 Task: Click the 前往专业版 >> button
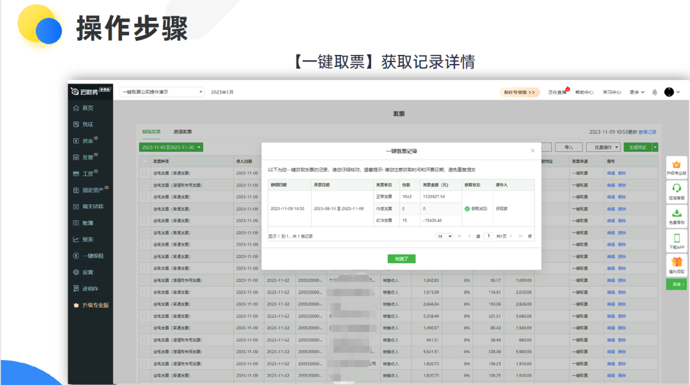point(519,92)
